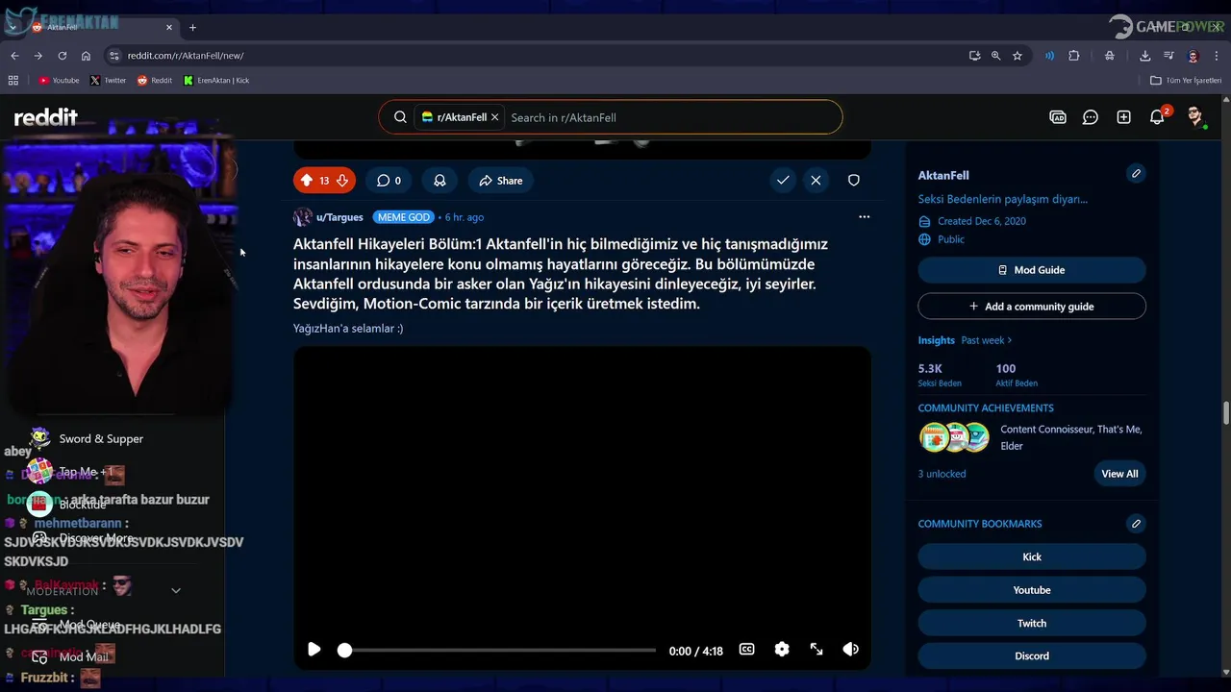Open the u/Targues profile link
The image size is (1231, 692).
click(x=339, y=217)
